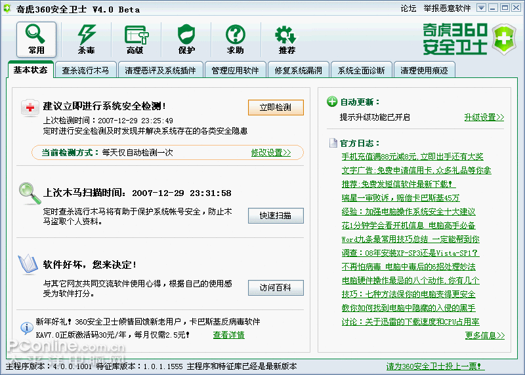Click the blue info bubble icon
The height and width of the screenshot is (375, 525).
(27, 328)
